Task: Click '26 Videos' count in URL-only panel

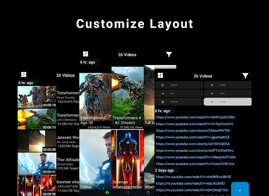Action: click(x=203, y=76)
